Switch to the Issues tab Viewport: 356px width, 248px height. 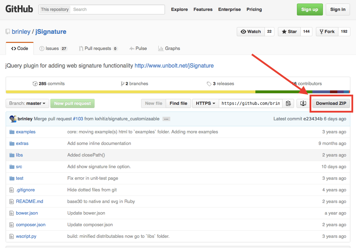(x=53, y=49)
